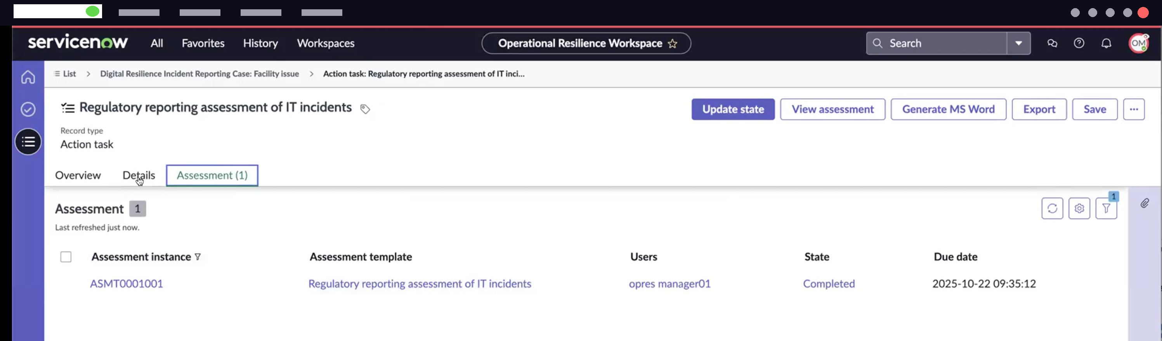Open the chat conversations icon

pyautogui.click(x=1052, y=43)
